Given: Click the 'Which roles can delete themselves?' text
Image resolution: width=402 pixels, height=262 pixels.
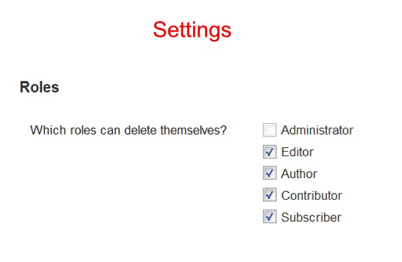Looking at the screenshot, I should [129, 131].
